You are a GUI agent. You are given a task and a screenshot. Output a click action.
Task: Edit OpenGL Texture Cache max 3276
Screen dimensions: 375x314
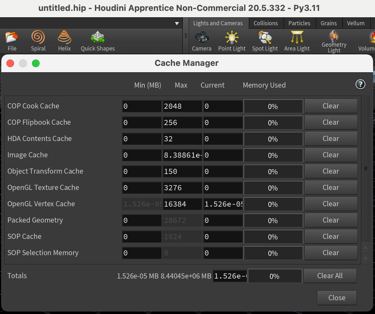point(182,188)
